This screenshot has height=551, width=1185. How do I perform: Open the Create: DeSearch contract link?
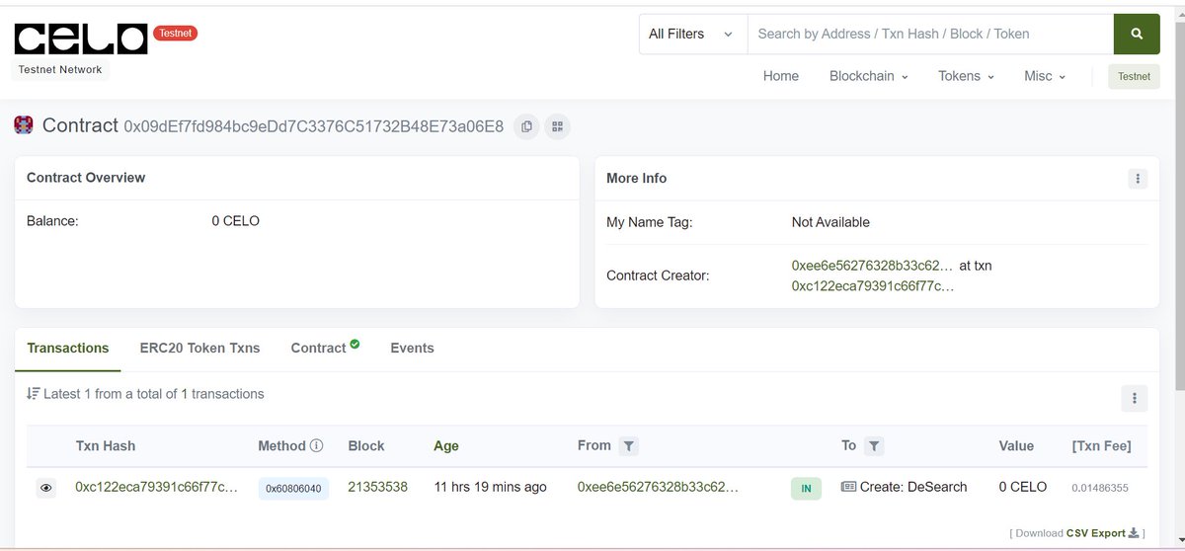click(x=913, y=487)
